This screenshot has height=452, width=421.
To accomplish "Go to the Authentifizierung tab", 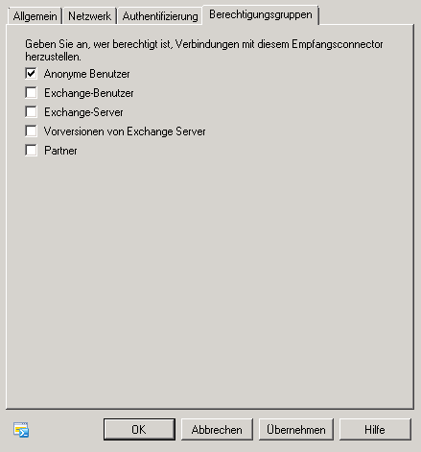I will [160, 16].
